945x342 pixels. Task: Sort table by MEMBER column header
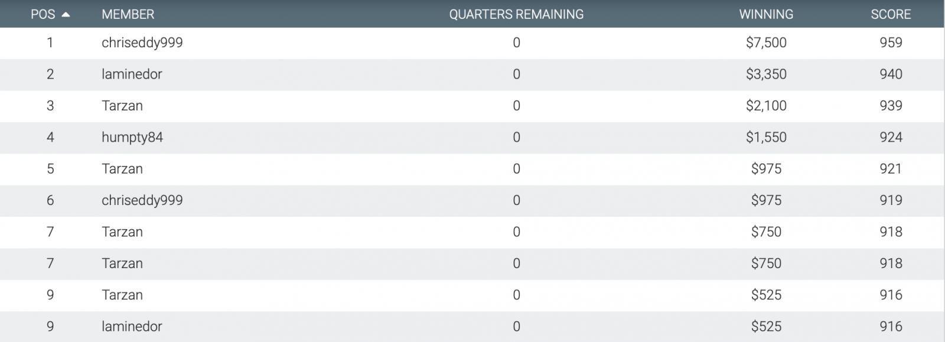pos(128,14)
